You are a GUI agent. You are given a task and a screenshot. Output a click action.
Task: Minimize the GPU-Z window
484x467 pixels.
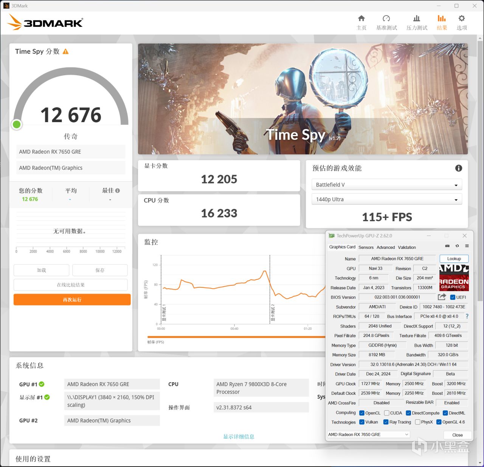[429, 236]
